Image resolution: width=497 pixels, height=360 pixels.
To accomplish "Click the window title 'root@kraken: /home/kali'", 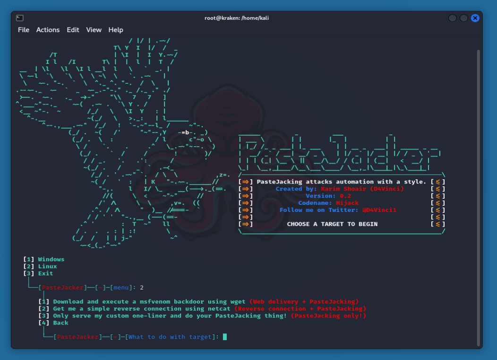I will pyautogui.click(x=237, y=18).
